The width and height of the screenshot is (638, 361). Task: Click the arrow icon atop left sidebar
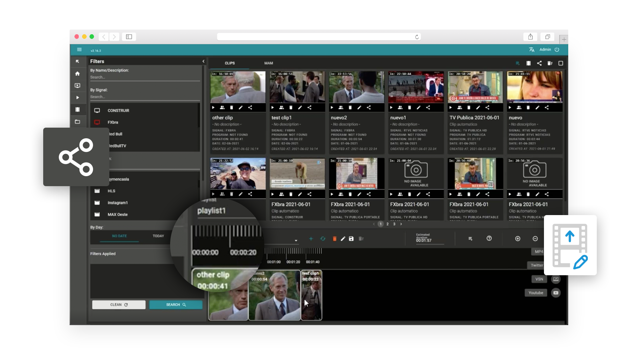(77, 61)
